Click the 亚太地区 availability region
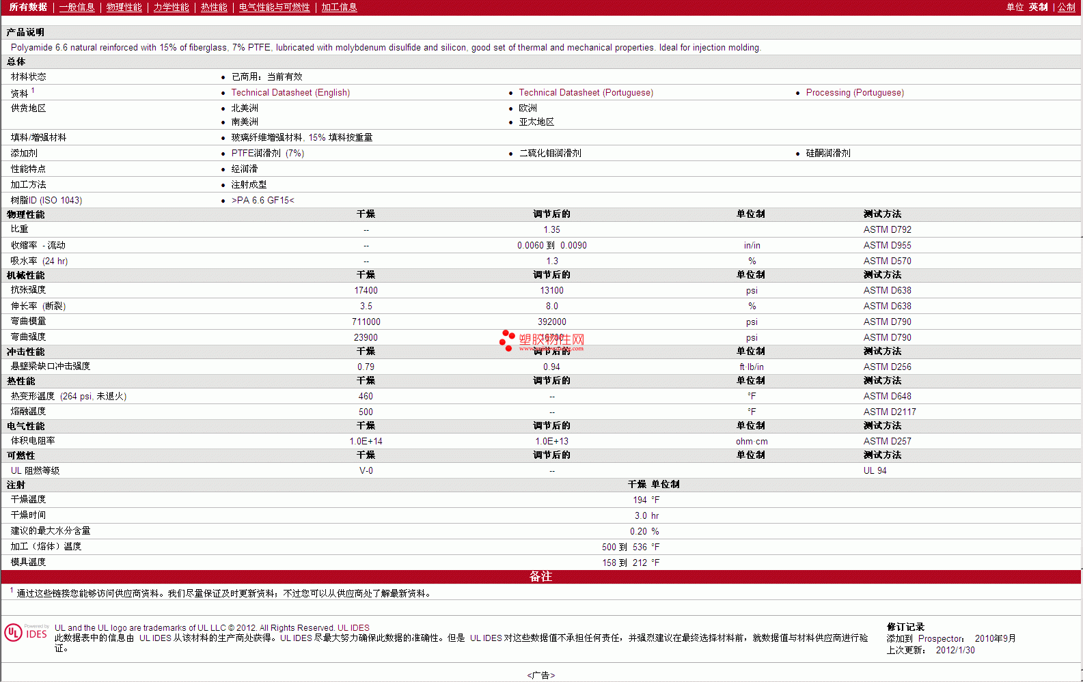The image size is (1083, 682). pos(536,122)
